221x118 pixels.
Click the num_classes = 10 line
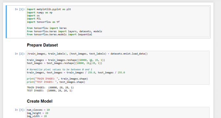point(38,110)
